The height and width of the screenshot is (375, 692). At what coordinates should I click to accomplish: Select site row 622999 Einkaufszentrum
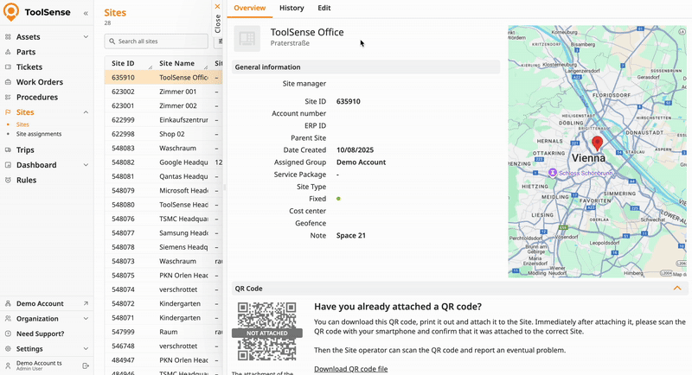[x=163, y=120]
